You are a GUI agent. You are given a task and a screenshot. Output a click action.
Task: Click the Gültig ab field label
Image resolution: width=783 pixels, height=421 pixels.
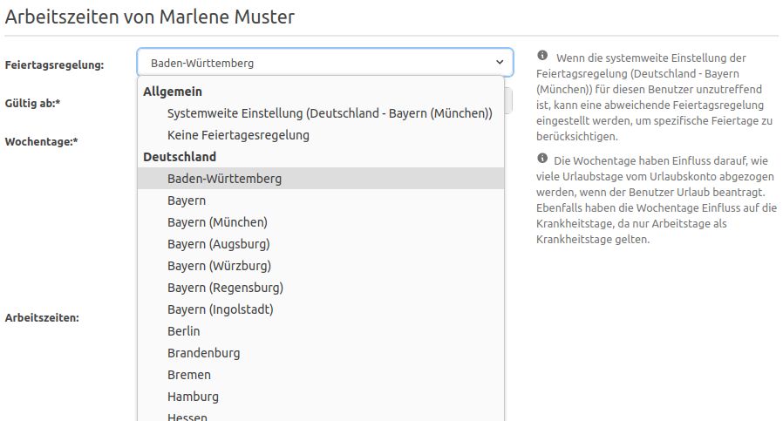pos(32,104)
